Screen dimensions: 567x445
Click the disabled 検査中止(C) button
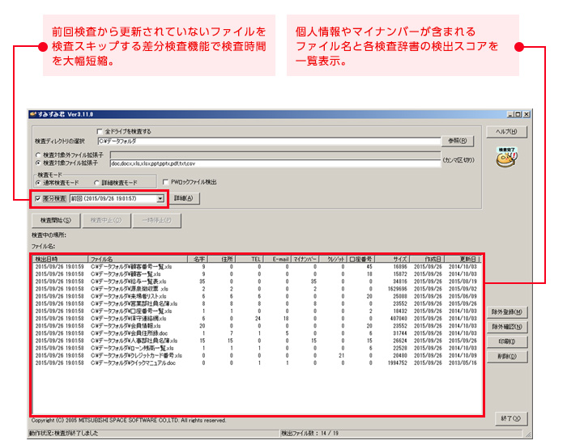tap(106, 220)
